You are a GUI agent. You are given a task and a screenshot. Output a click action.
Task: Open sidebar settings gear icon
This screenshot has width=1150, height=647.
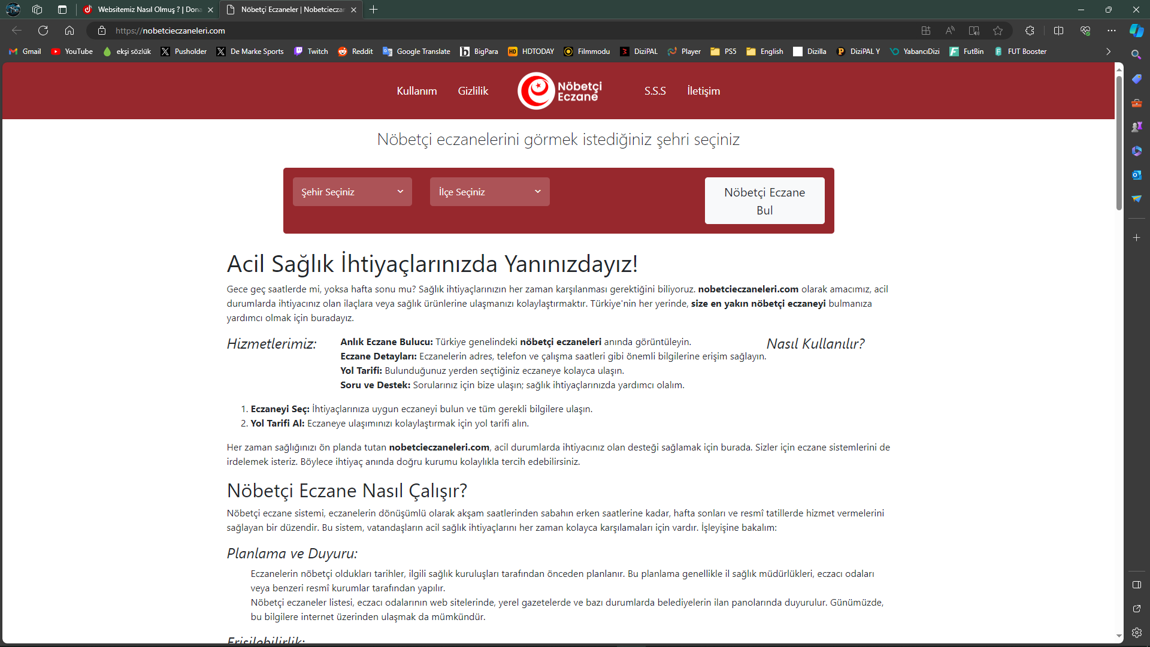(x=1136, y=633)
